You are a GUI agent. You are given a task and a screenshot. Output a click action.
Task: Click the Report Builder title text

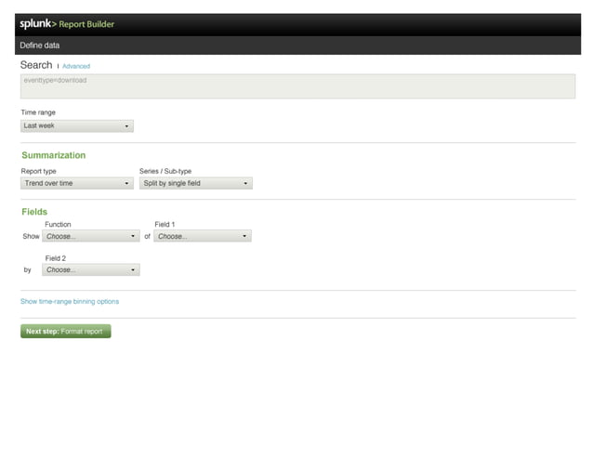[x=86, y=24]
